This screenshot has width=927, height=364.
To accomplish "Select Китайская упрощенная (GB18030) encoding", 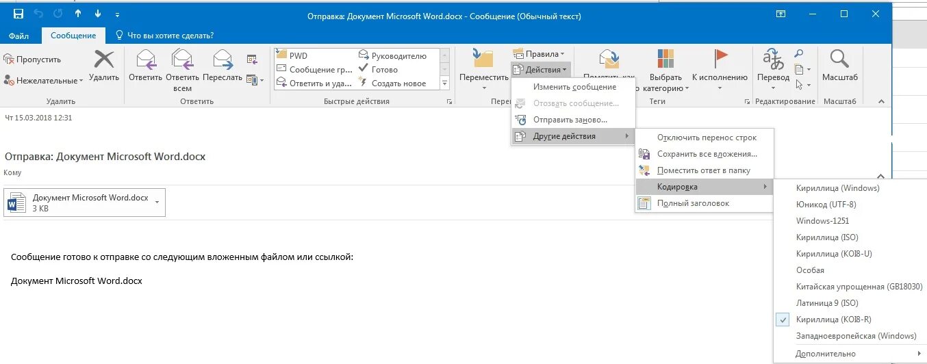I will pyautogui.click(x=850, y=287).
